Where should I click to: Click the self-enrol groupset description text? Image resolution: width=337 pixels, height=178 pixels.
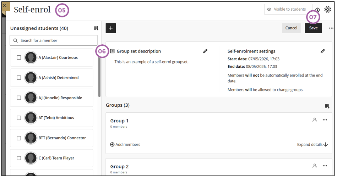pos(151,62)
